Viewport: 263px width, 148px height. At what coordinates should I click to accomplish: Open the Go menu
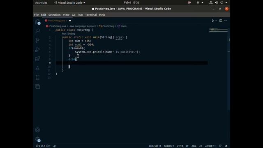74,15
